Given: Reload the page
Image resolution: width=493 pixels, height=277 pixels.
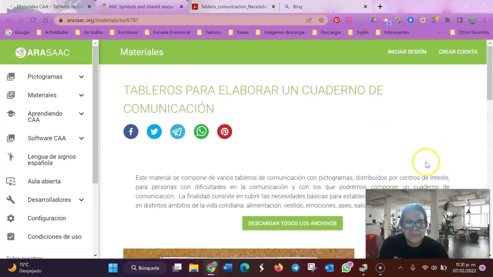Looking at the screenshot, I should 33,20.
